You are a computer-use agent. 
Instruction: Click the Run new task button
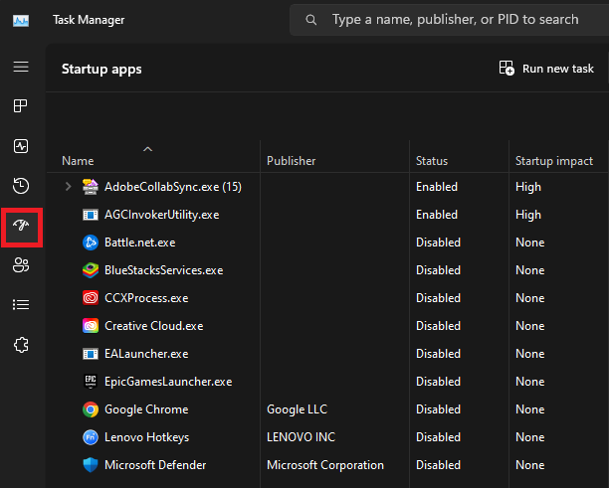click(x=546, y=69)
